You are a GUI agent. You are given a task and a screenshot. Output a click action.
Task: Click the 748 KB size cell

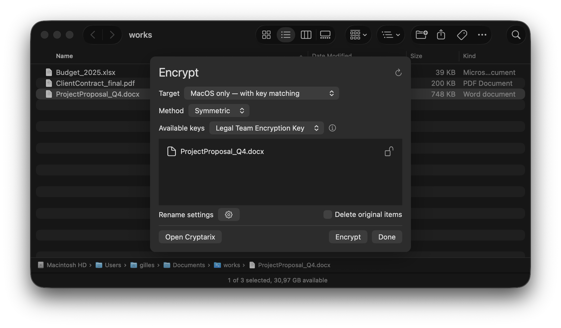[443, 94]
